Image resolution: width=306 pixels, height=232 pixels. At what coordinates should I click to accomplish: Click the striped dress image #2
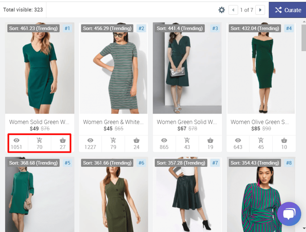113,68
